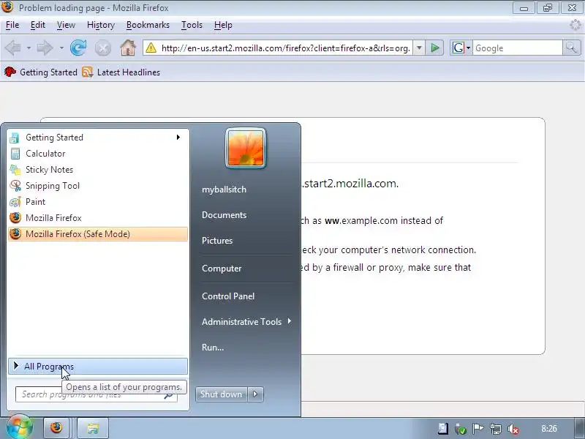Viewport: 585px width, 439px height.
Task: Open the File menu
Action: pyautogui.click(x=12, y=25)
